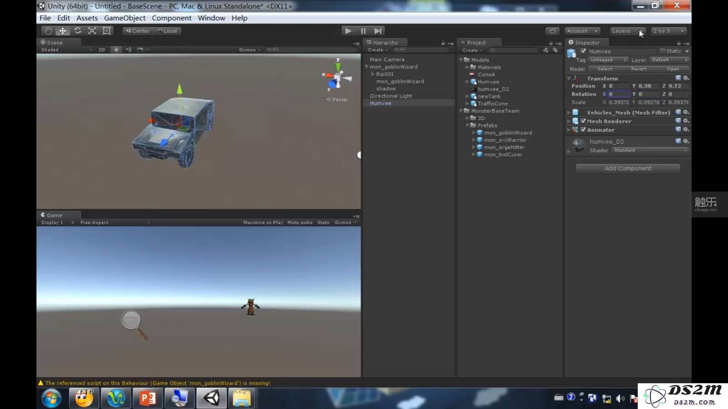Toggle Local coordinate mode

[167, 31]
